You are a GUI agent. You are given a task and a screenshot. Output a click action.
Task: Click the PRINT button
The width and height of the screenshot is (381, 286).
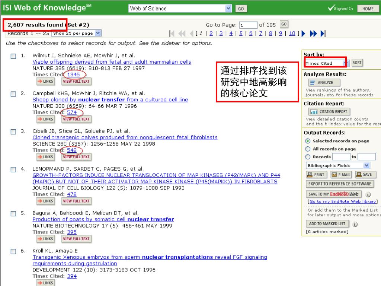pos(316,175)
